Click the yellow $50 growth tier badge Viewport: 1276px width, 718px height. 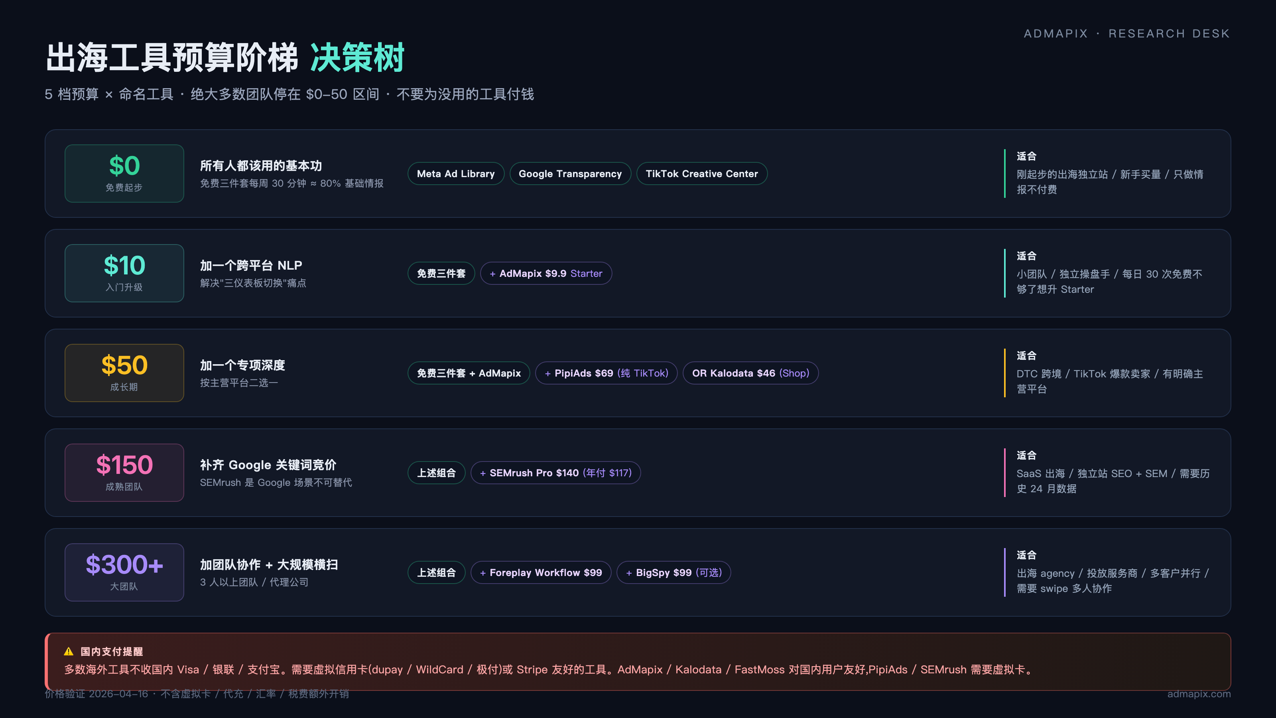pyautogui.click(x=124, y=373)
